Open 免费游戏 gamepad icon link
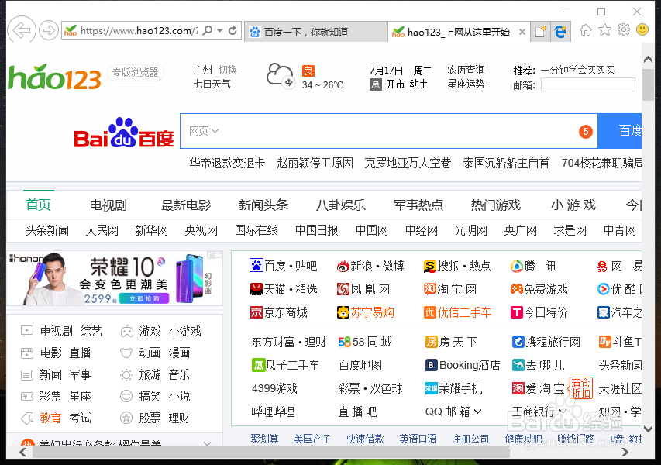 pyautogui.click(x=516, y=289)
